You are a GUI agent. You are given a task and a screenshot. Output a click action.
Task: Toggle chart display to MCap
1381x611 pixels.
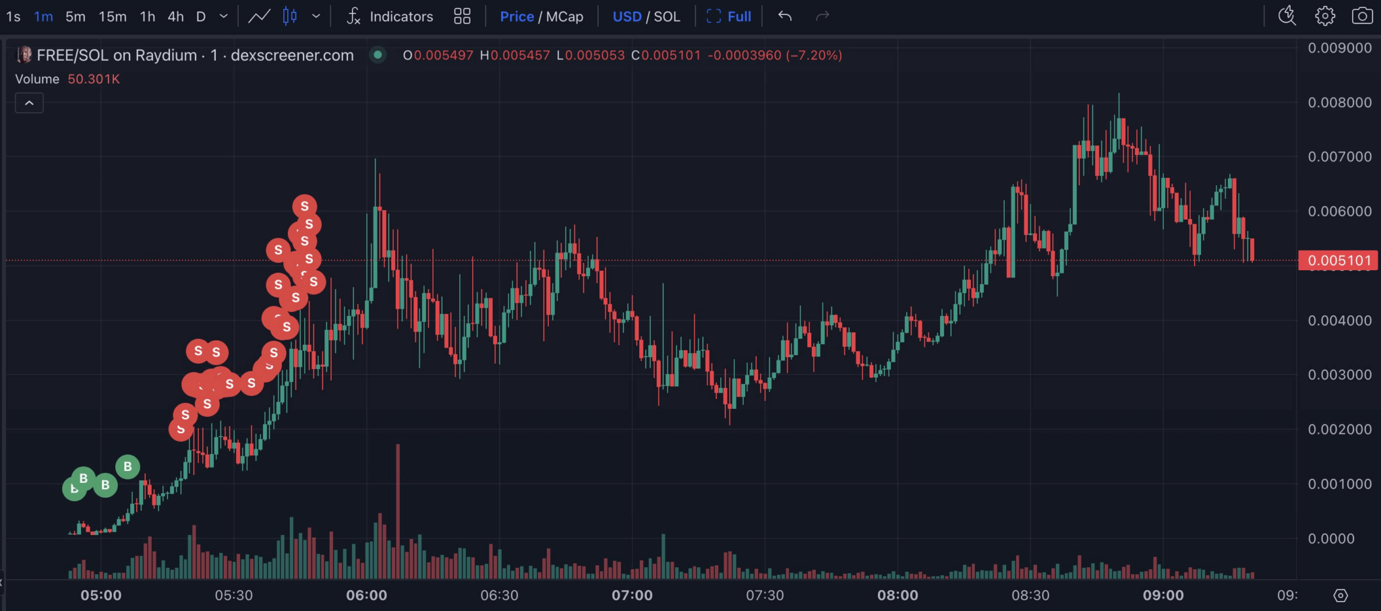(x=564, y=16)
